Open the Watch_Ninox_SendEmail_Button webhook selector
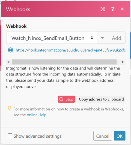131x145 pixels. coord(52,38)
